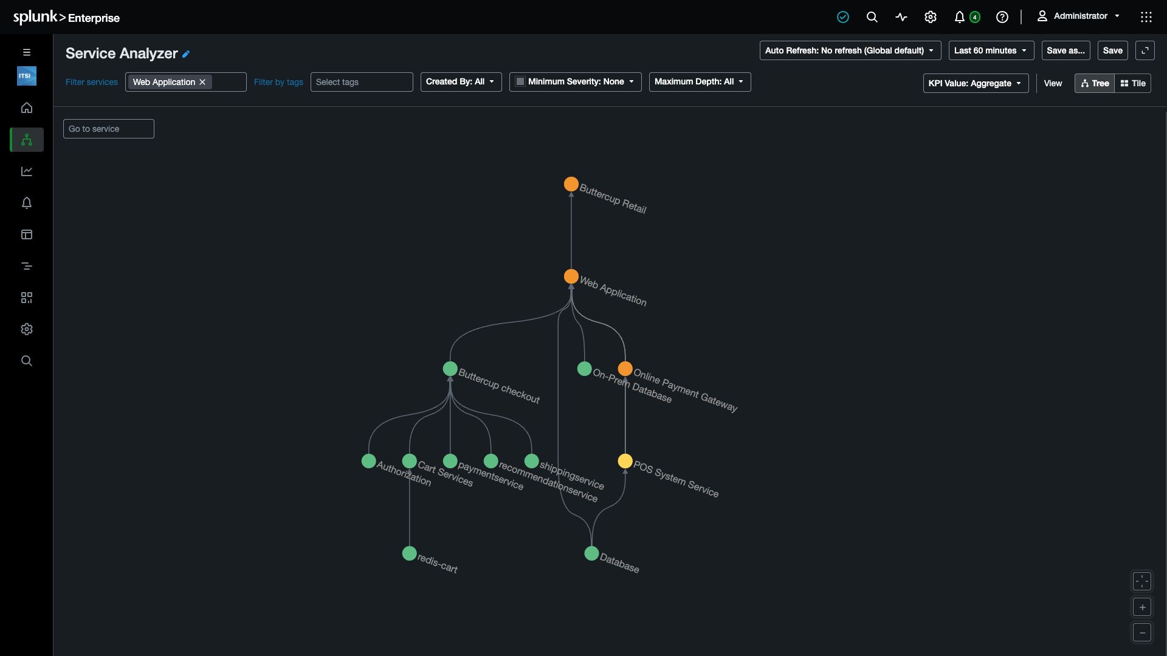Image resolution: width=1167 pixels, height=656 pixels.
Task: Select the recommendationservice green node
Action: point(491,461)
